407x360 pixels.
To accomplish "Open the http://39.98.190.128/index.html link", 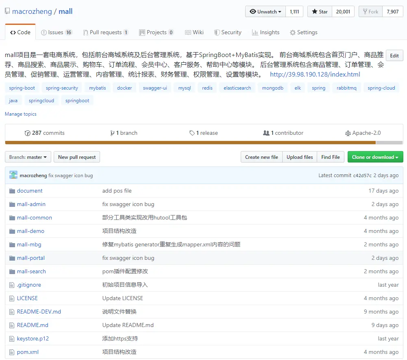I will [315, 75].
